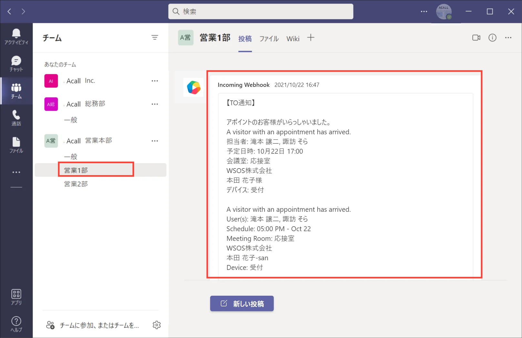Open the Help question mark icon
This screenshot has width=522, height=338.
(x=16, y=324)
